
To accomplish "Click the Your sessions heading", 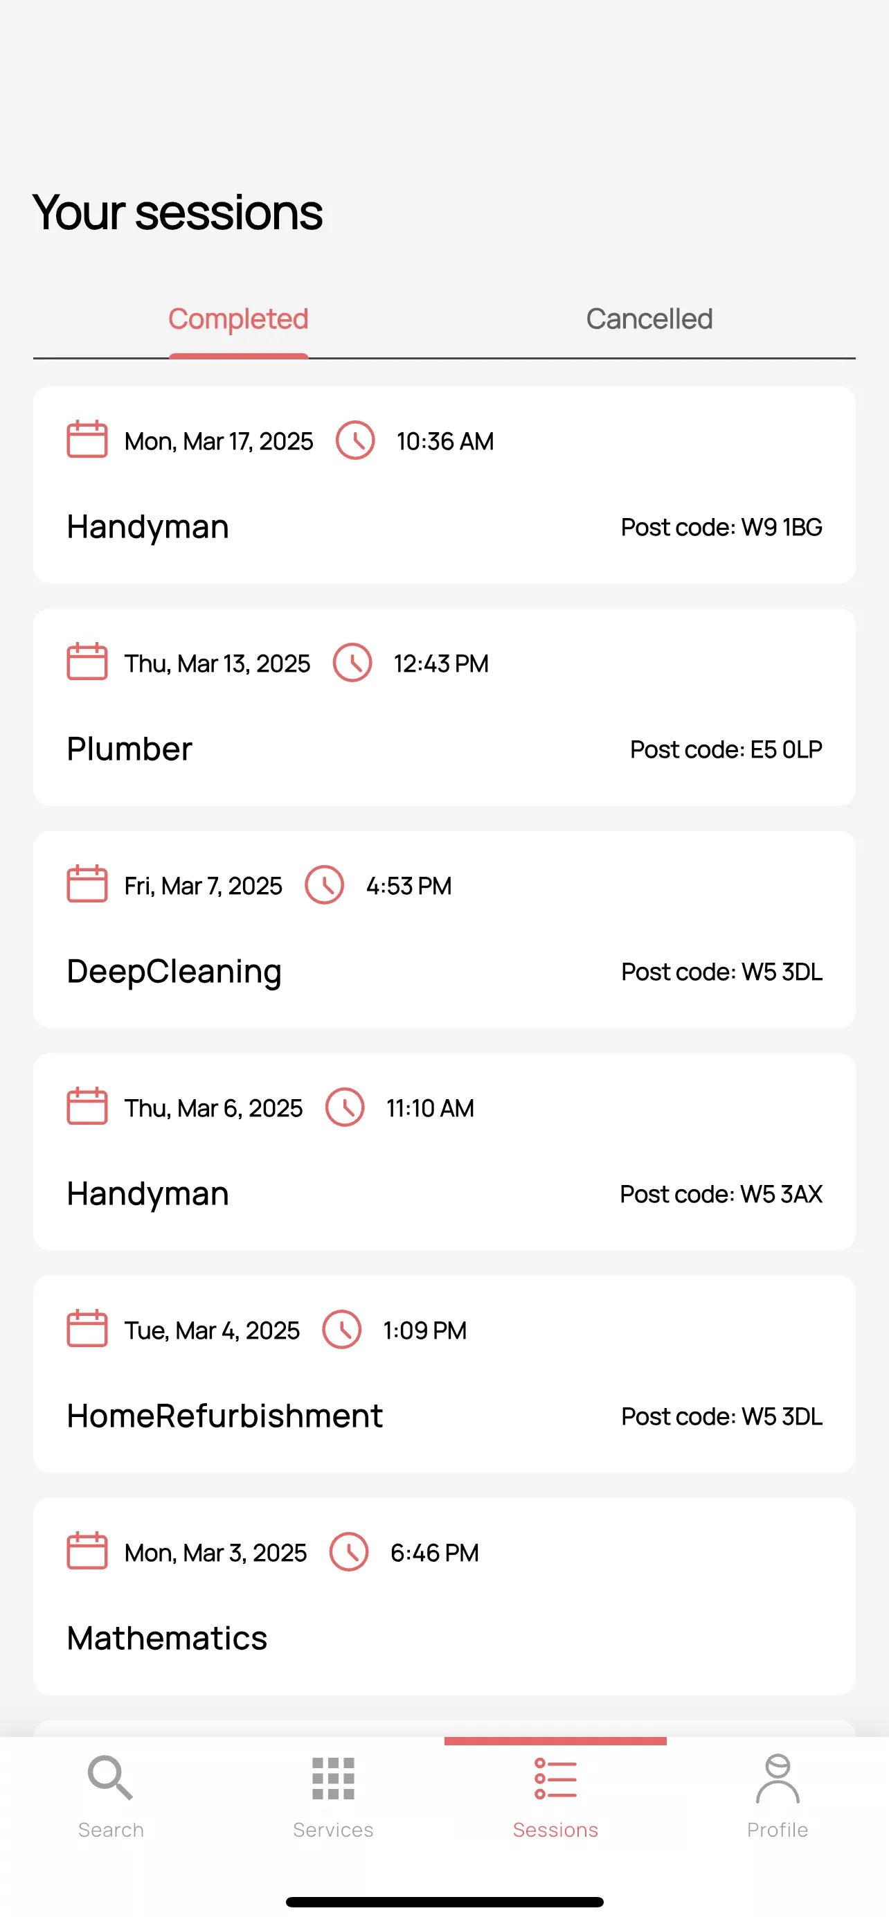I will (178, 212).
